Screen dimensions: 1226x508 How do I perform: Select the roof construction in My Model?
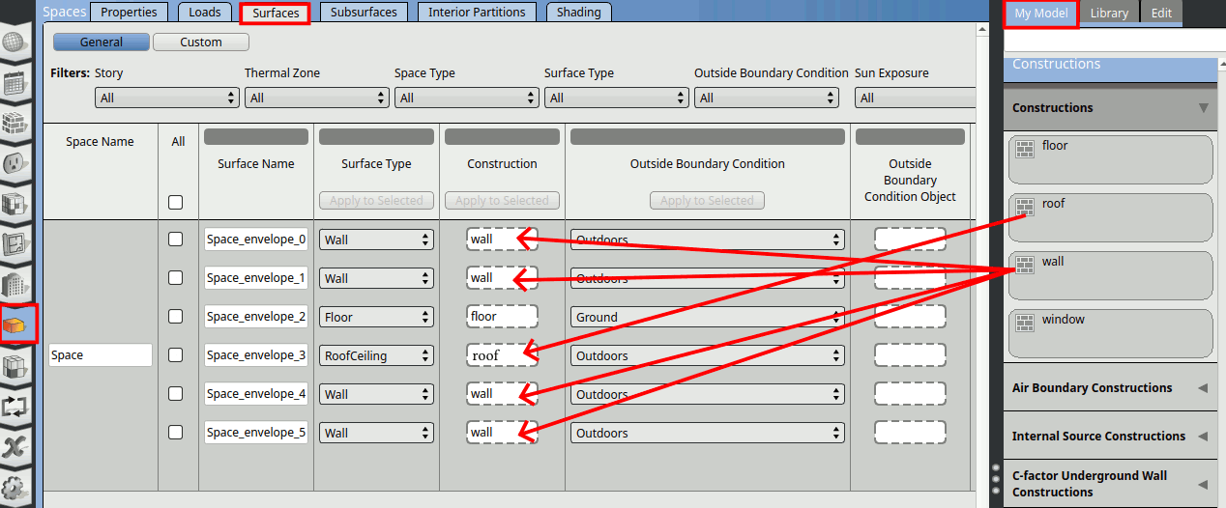pos(1109,217)
